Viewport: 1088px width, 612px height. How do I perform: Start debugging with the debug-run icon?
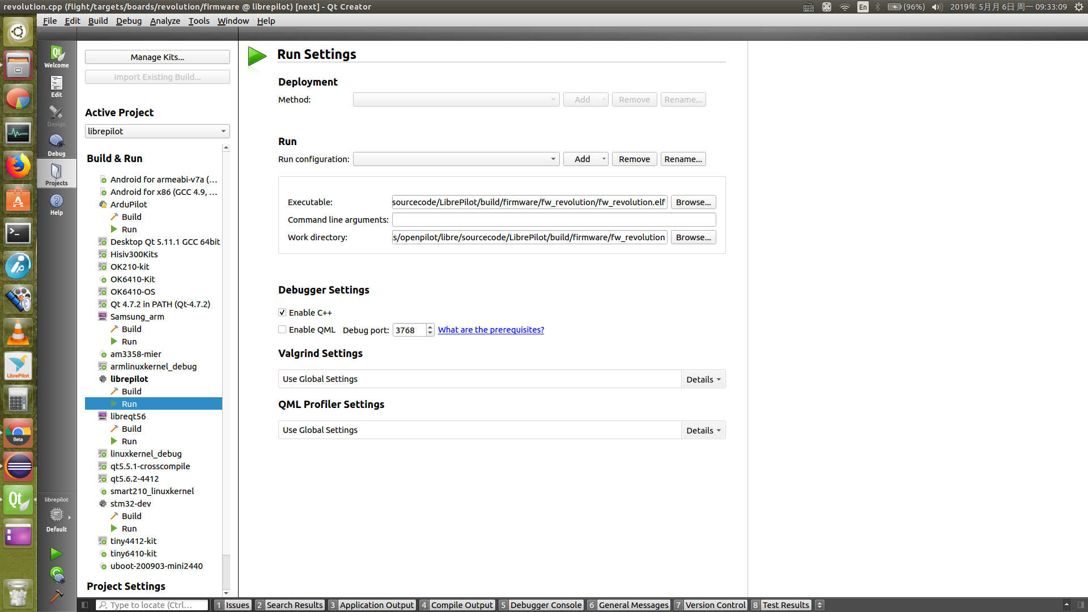coord(57,575)
